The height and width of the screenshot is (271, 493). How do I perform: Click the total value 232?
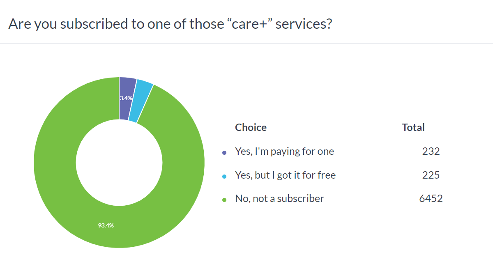pos(431,152)
